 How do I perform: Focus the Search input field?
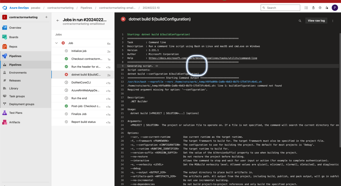[x=280, y=8]
